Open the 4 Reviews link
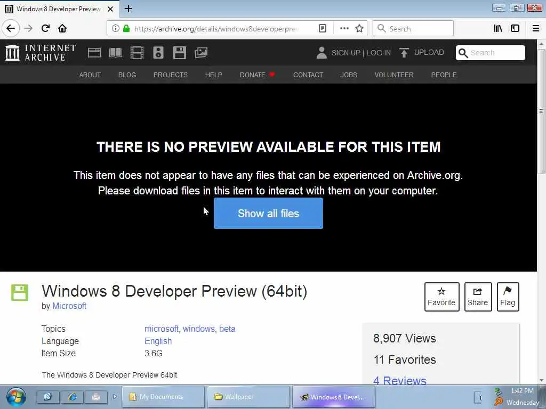This screenshot has width=546, height=409. [x=400, y=380]
